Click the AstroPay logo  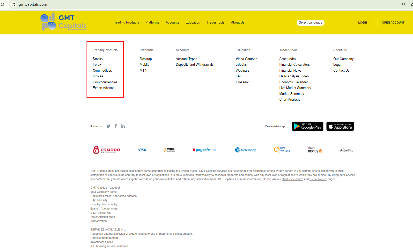347,150
